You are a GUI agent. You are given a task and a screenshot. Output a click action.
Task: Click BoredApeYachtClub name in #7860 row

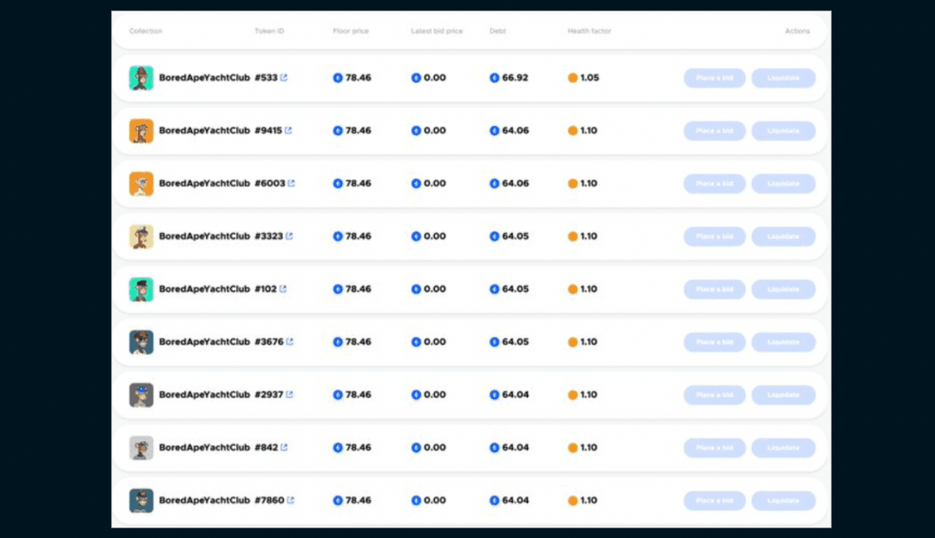pos(205,500)
